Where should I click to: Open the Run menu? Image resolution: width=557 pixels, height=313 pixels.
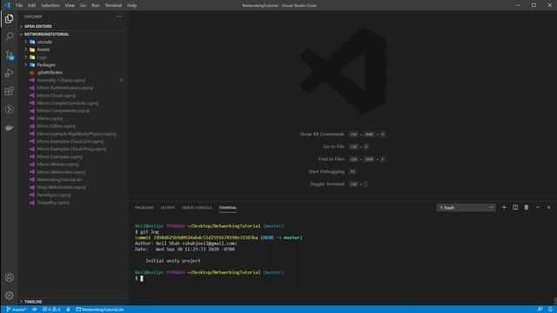pyautogui.click(x=95, y=5)
